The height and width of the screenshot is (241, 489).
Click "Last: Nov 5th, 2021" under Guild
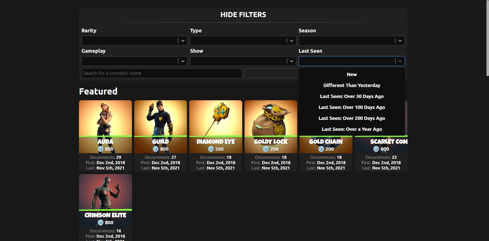click(160, 168)
